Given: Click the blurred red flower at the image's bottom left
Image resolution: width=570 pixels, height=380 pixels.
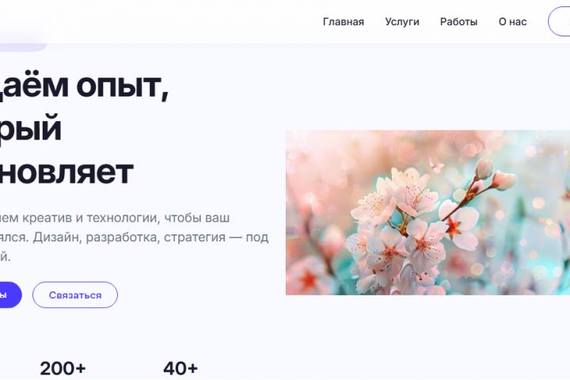Looking at the screenshot, I should [x=309, y=278].
